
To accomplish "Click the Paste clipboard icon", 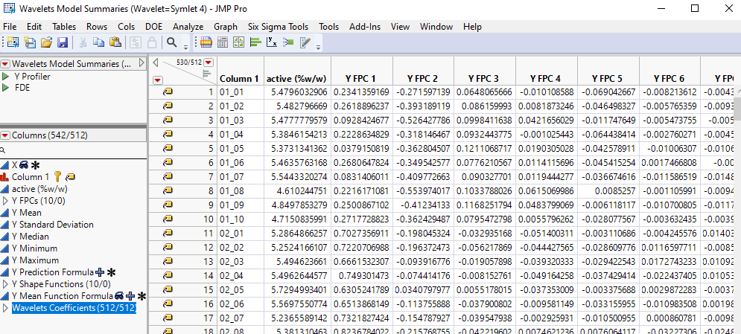I will pyautogui.click(x=115, y=42).
